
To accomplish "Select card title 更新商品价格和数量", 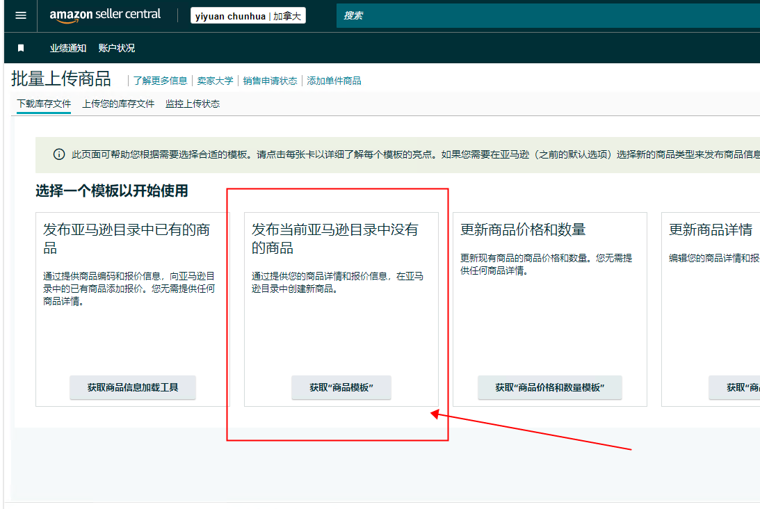I will (x=523, y=229).
